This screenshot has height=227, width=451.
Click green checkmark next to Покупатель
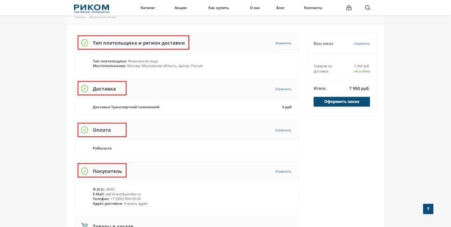85,171
